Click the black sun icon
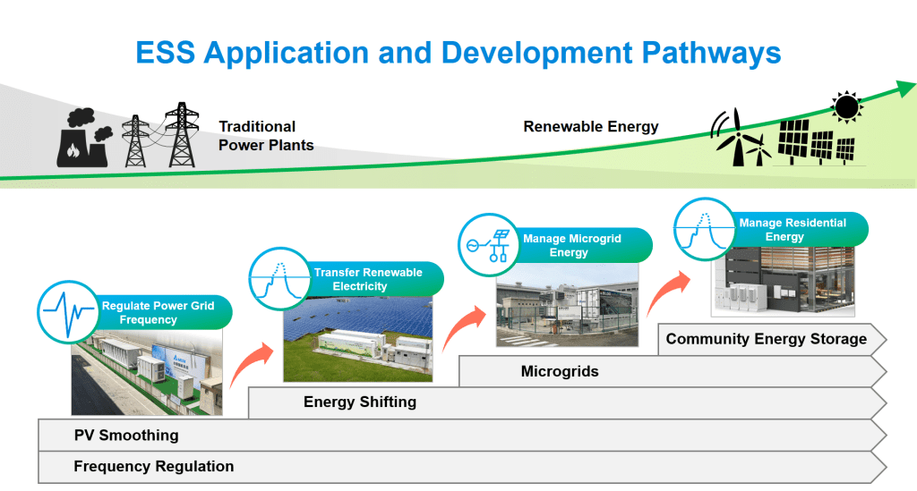Image resolution: width=917 pixels, height=491 pixels. 844,107
